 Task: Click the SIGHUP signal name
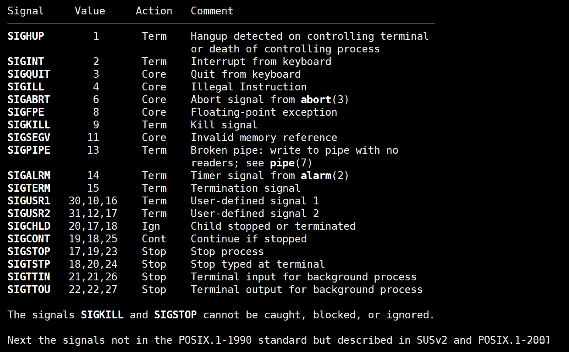26,36
